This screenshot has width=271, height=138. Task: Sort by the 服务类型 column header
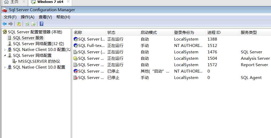tap(255, 32)
